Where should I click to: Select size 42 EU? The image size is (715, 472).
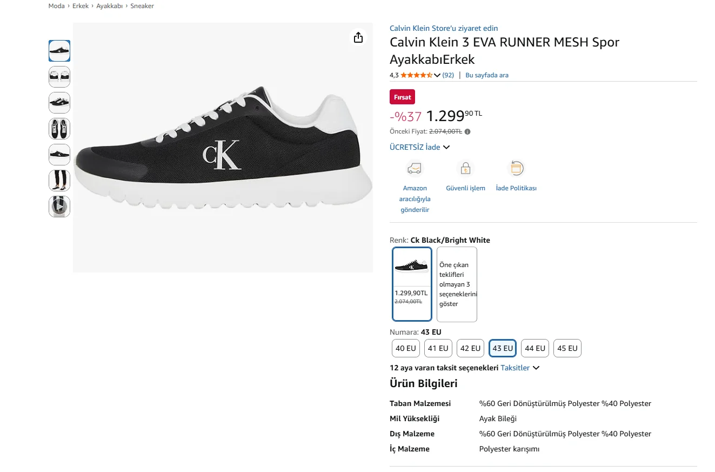point(470,348)
